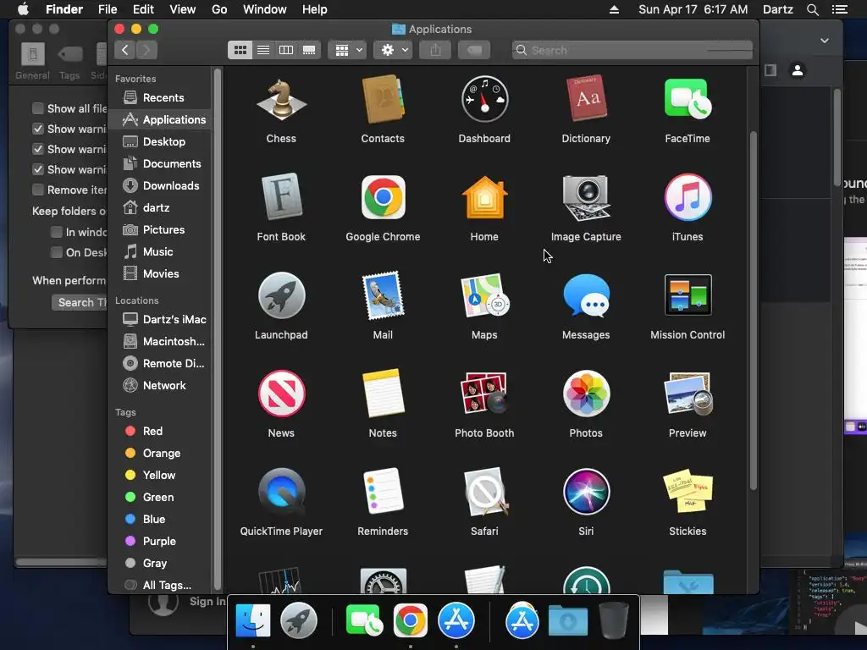Open Finder from the Dock
The image size is (867, 650).
(x=253, y=620)
